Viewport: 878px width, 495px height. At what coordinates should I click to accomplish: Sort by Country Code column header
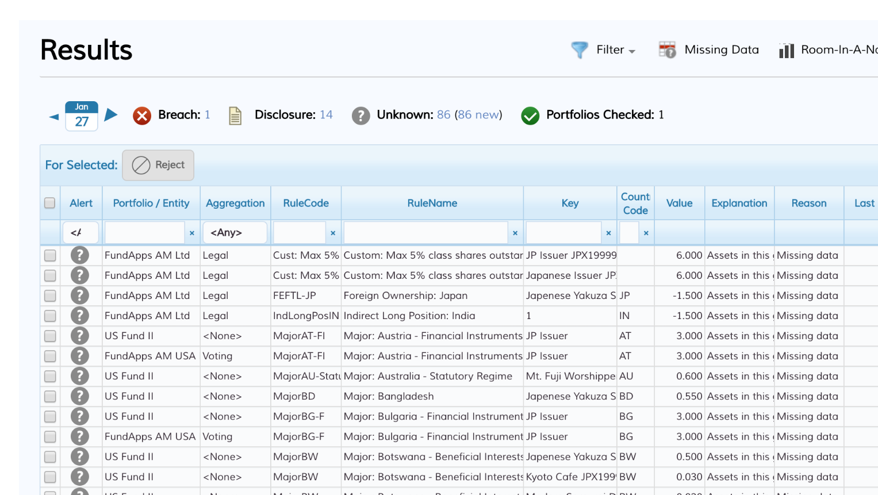pyautogui.click(x=635, y=204)
